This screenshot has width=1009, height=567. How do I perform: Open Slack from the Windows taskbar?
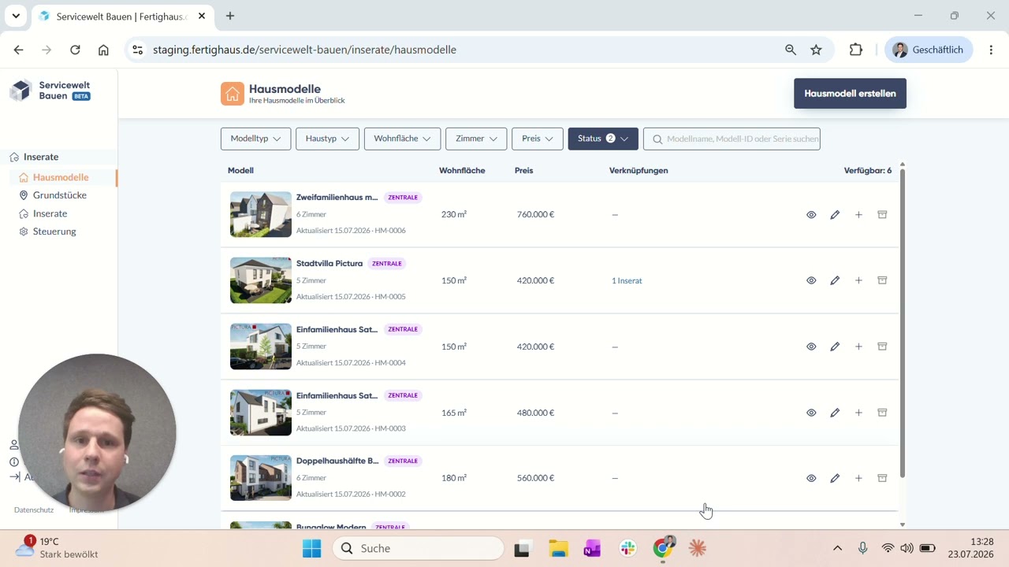628,548
